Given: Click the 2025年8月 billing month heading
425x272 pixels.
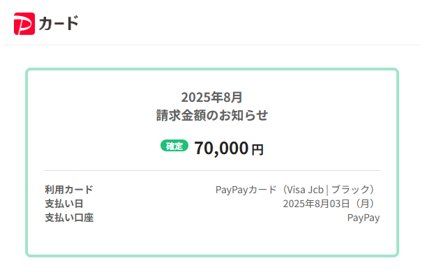Looking at the screenshot, I should point(211,97).
